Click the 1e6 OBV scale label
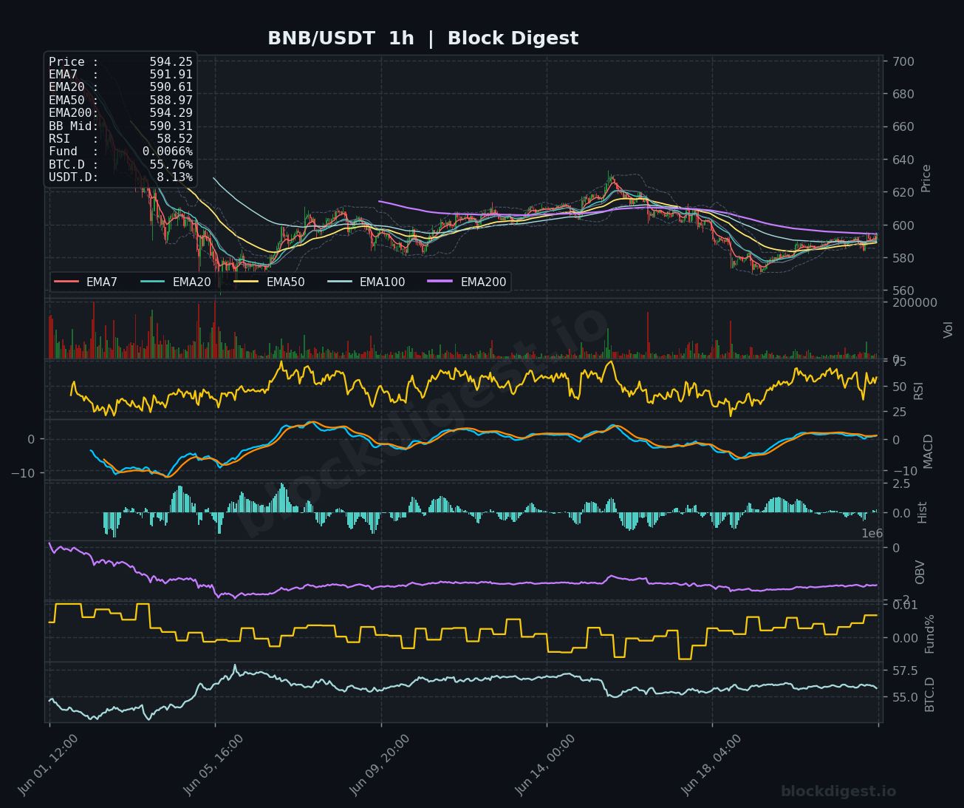The image size is (964, 808). [872, 534]
